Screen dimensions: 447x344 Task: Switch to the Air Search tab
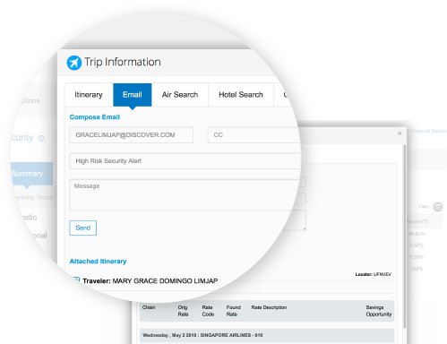click(180, 95)
